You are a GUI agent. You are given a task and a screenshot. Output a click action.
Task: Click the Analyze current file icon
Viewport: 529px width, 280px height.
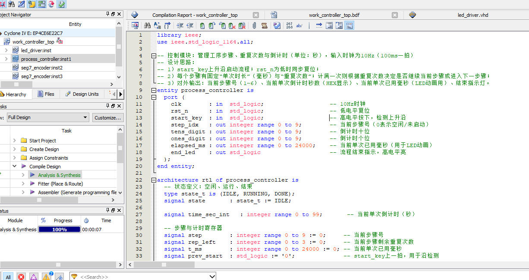point(277,25)
